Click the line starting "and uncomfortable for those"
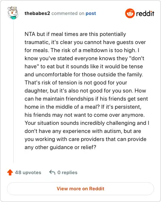 pos(84,74)
